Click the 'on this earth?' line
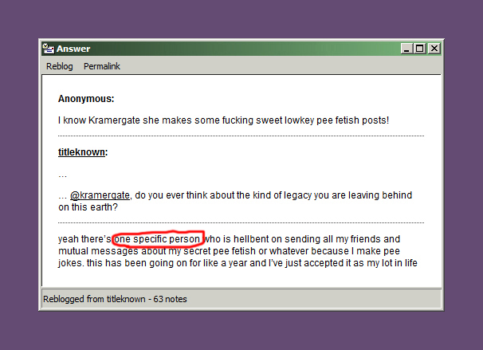The height and width of the screenshot is (350, 483). coord(88,207)
